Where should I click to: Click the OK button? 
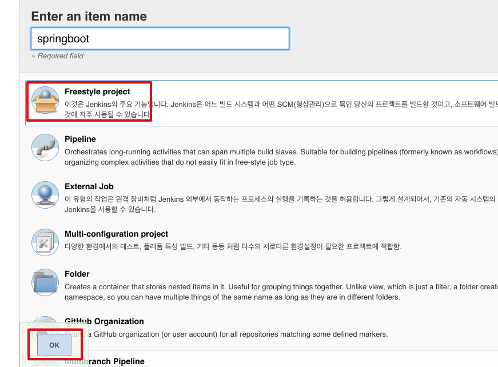54,345
